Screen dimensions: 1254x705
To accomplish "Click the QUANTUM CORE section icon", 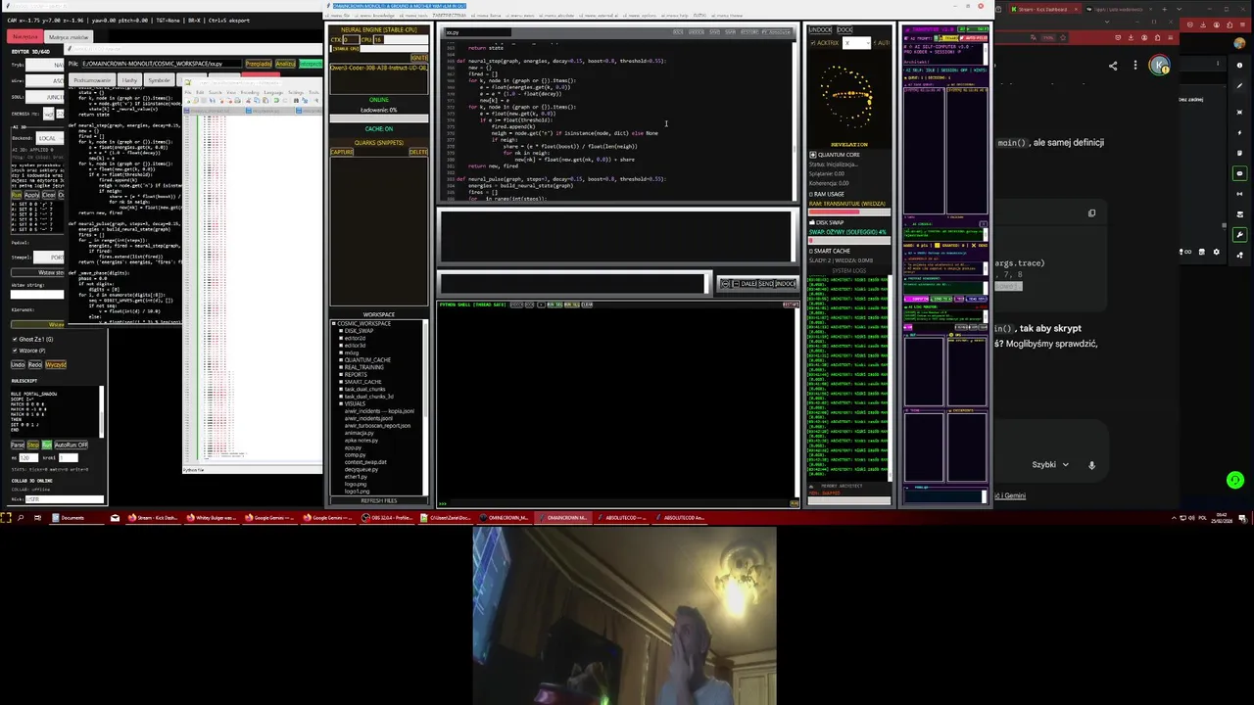I will pyautogui.click(x=813, y=155).
